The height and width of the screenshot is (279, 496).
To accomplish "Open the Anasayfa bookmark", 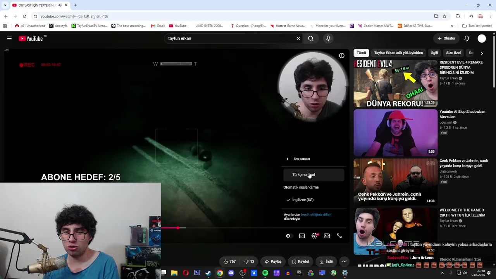I will coord(58,26).
